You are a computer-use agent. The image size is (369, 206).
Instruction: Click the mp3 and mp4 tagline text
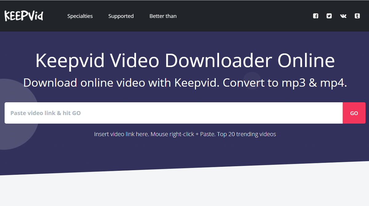coord(184,83)
